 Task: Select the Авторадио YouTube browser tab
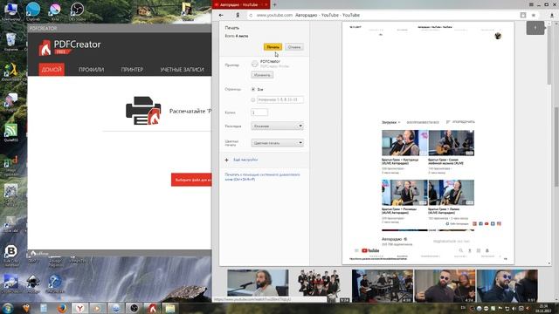point(241,4)
